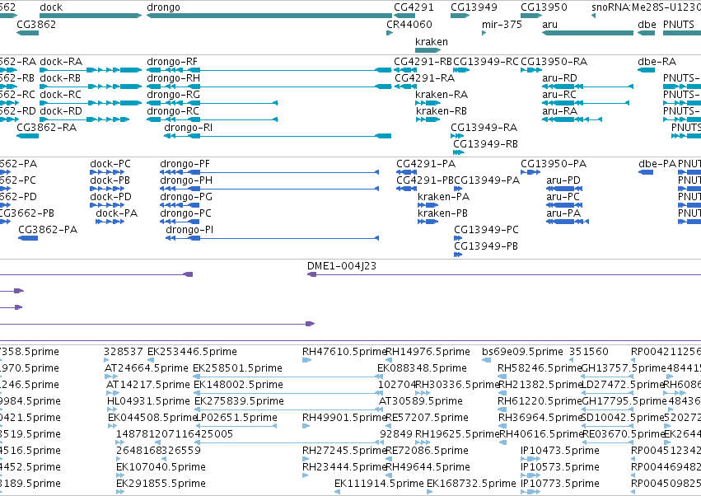This screenshot has height=496, width=701.
Task: Select the CG4291 gene feature
Action: point(404,16)
